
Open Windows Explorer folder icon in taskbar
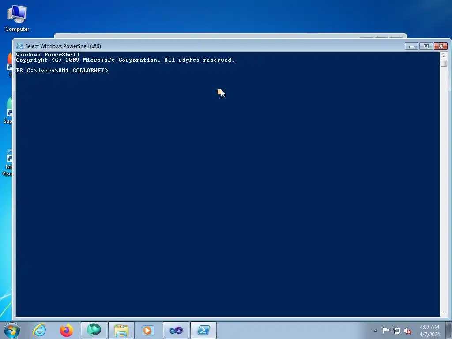121,330
